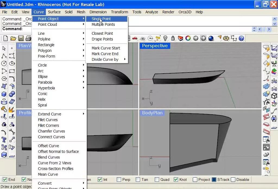
Task: Expand the Convert submenu
Action: click(59, 183)
